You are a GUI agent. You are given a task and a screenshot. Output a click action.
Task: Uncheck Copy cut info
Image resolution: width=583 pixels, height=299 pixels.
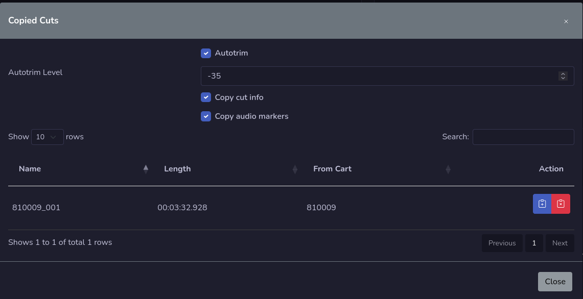click(x=206, y=97)
